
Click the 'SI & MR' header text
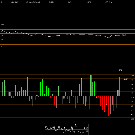(14, 2)
